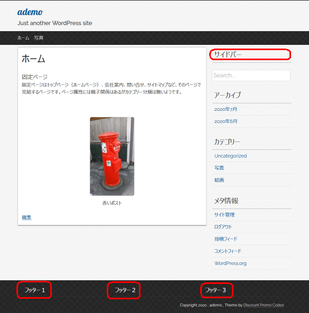The image size is (309, 313).
Task: Open the ホーム menu item
Action: click(23, 38)
